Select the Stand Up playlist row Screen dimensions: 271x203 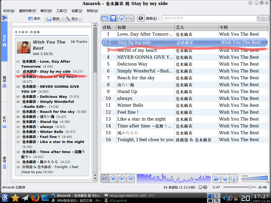184,92
